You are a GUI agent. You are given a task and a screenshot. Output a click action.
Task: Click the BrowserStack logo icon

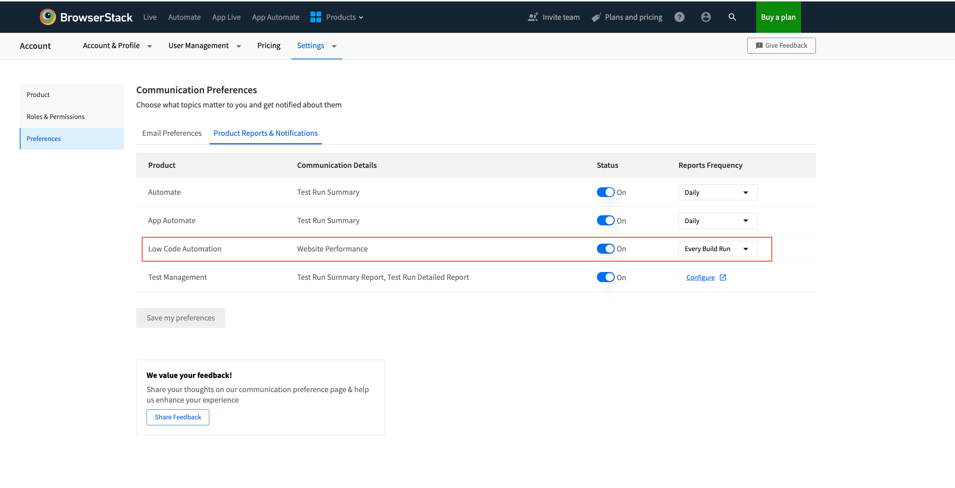[x=48, y=17]
